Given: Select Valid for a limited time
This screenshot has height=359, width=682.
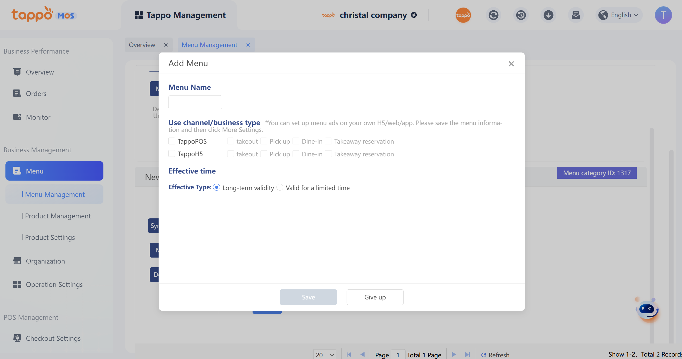Looking at the screenshot, I should tap(280, 188).
